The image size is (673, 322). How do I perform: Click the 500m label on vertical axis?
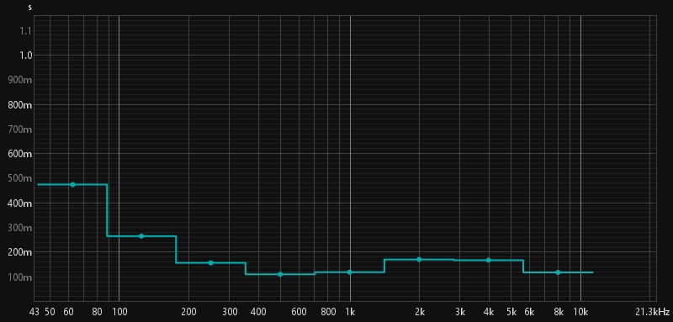20,178
